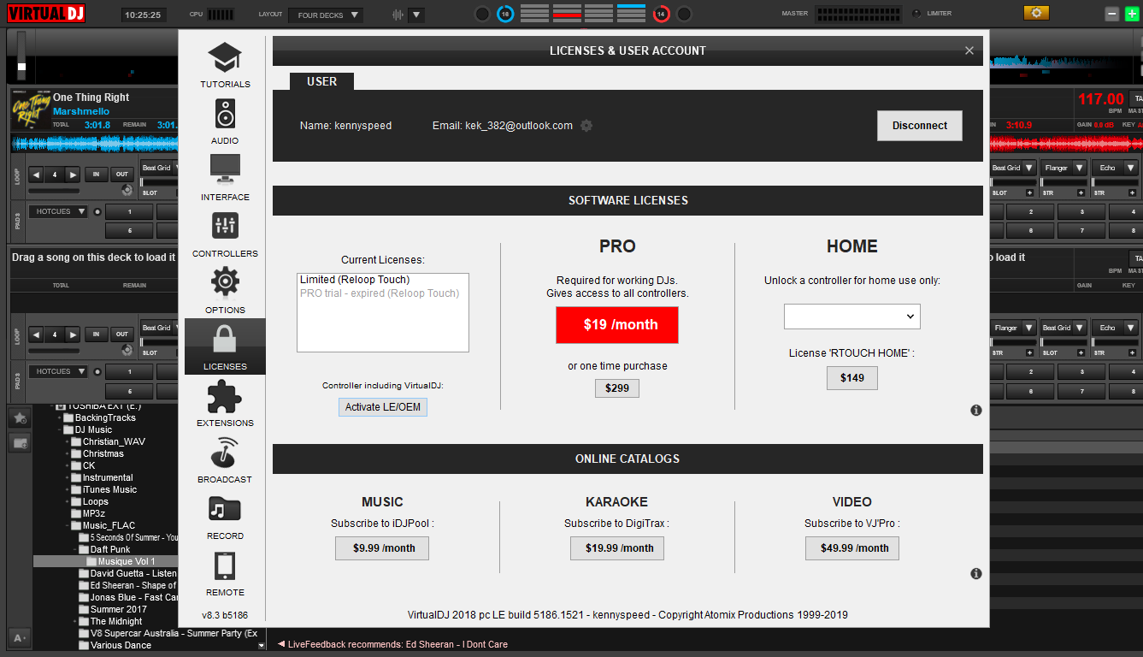Click the Echo STR slider on the 117.00 BPM deck
1143x657 pixels.
[1115, 183]
